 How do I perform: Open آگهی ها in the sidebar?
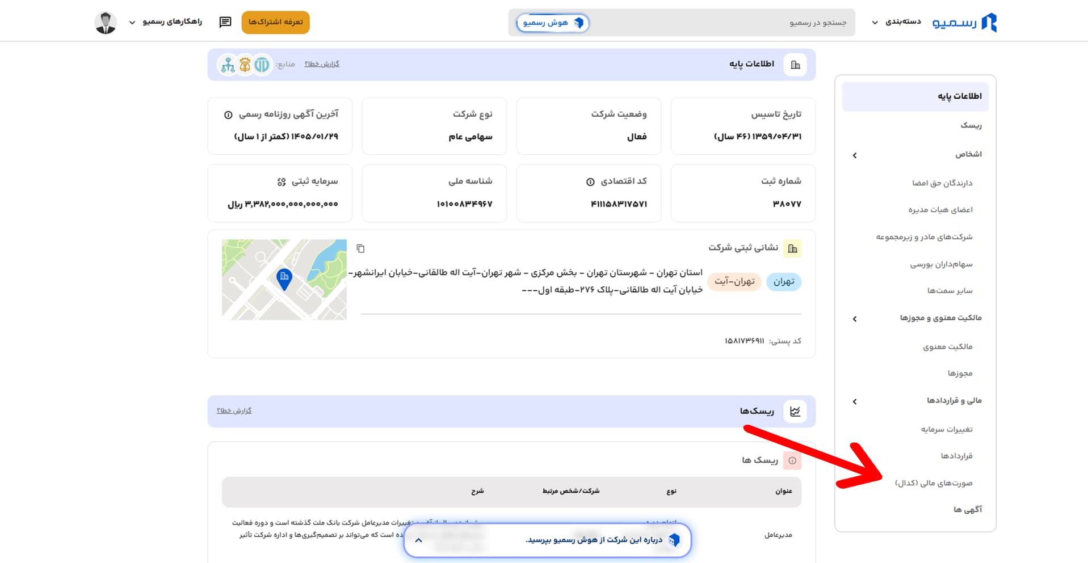click(968, 510)
